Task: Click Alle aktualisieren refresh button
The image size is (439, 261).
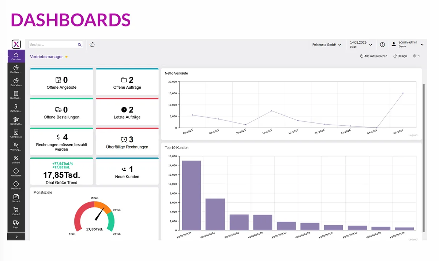Action: pyautogui.click(x=374, y=56)
